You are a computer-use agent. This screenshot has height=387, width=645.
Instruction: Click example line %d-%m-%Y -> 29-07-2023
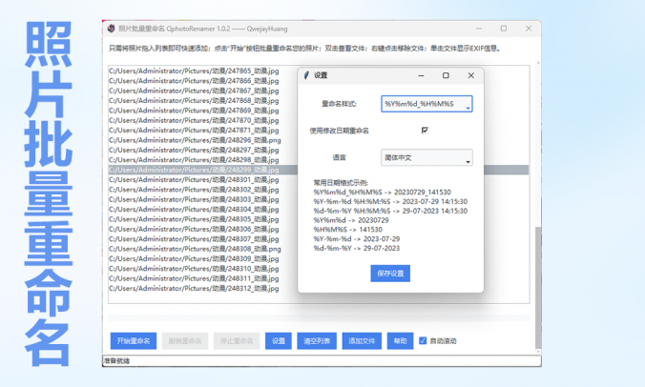pyautogui.click(x=357, y=248)
